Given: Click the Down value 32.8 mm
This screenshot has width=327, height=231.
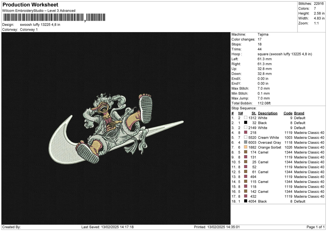Looking at the screenshot, I should click(265, 74).
